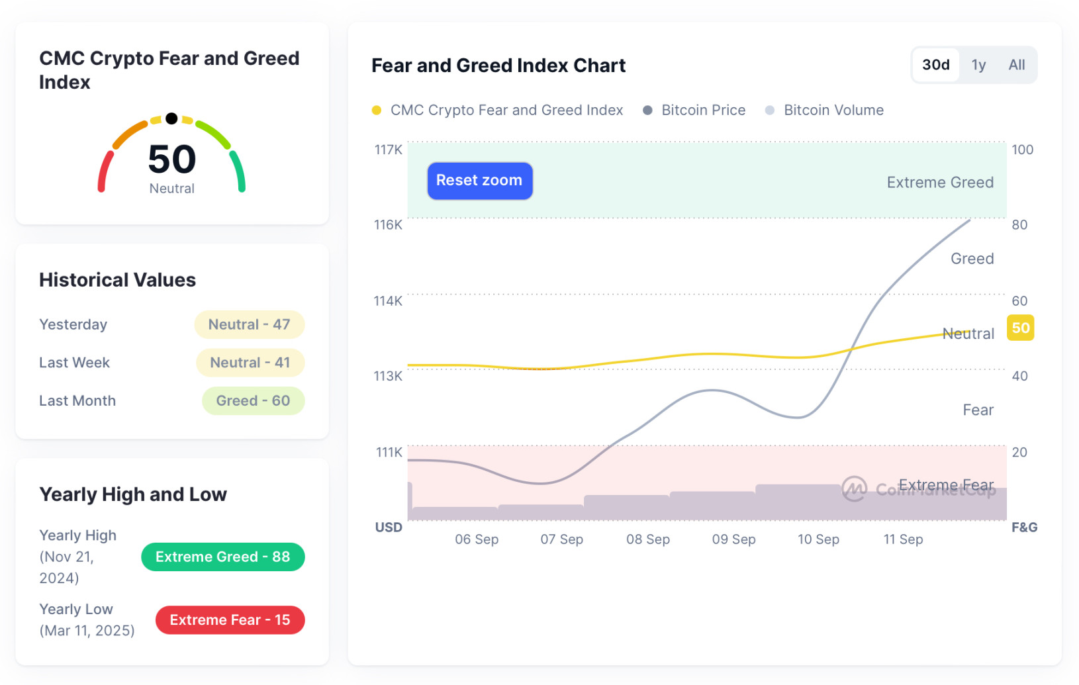1079x685 pixels.
Task: Click the yellow 50 value marker on chart
Action: pyautogui.click(x=1020, y=328)
